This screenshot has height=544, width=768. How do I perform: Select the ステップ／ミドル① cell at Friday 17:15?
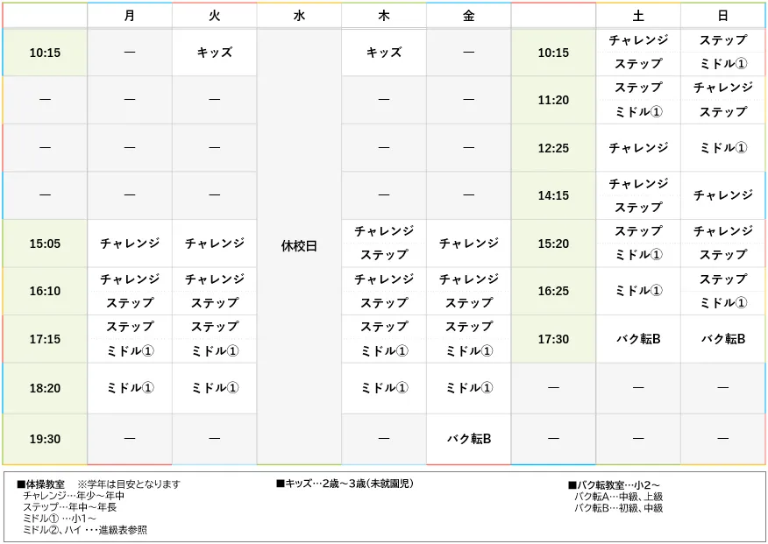(468, 339)
